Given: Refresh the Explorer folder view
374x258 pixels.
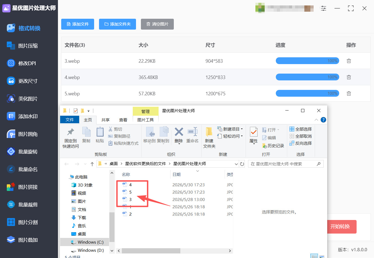Looking at the screenshot, I should (x=242, y=164).
